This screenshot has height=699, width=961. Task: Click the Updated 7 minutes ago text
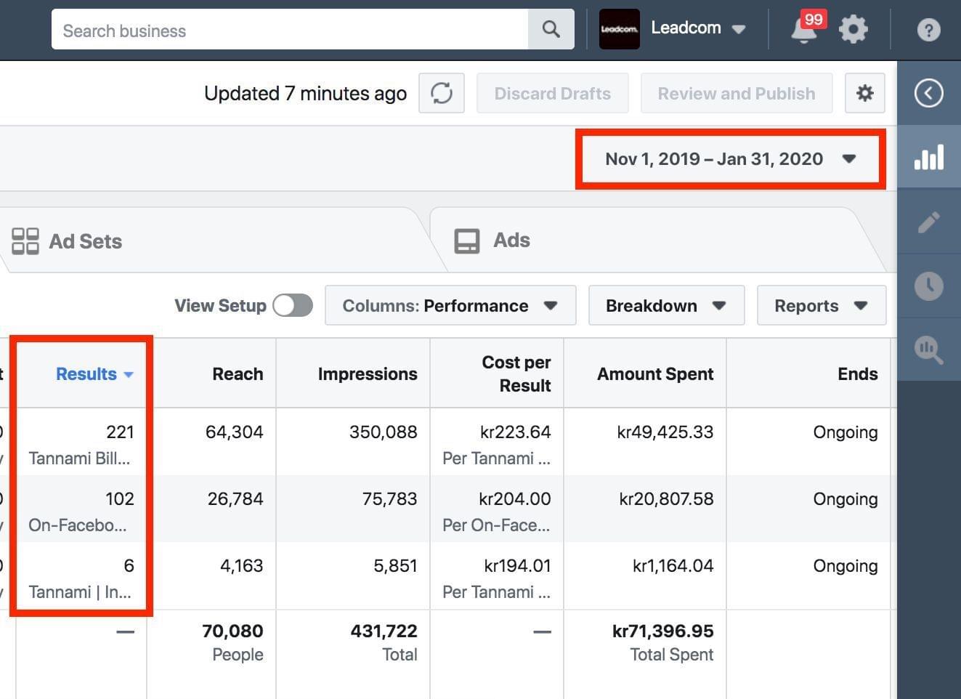[x=305, y=94]
